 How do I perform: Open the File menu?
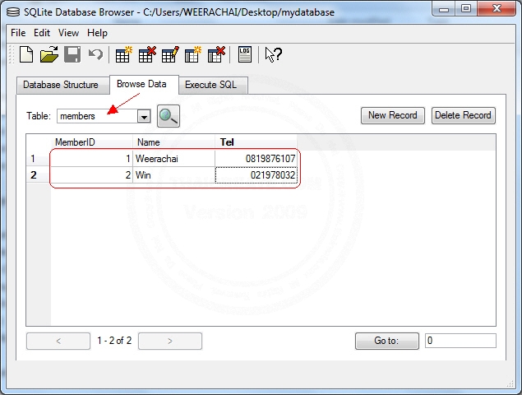(18, 33)
